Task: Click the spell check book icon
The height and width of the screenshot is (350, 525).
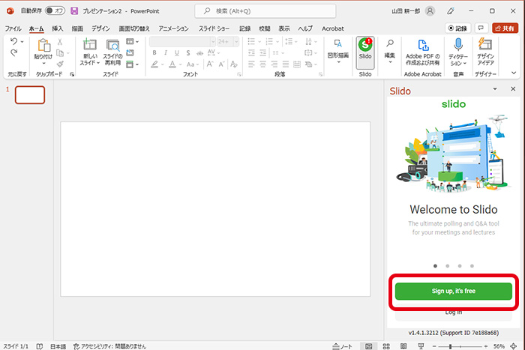Action: 40,346
